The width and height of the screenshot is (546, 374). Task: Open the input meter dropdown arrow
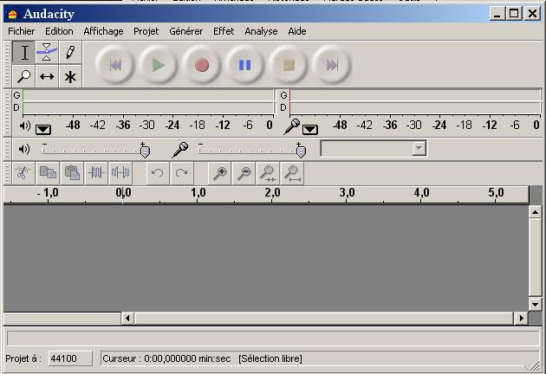pos(309,129)
